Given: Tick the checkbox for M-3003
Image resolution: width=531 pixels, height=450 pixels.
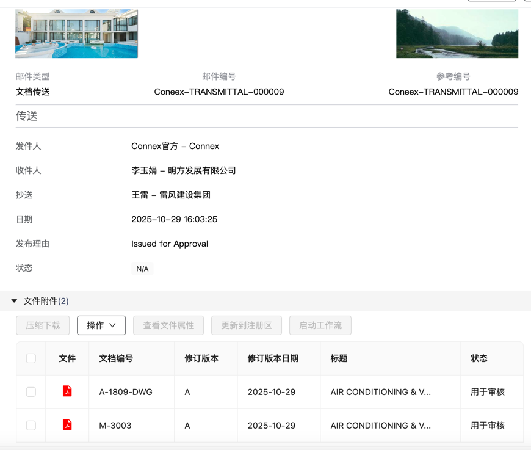Looking at the screenshot, I should [31, 426].
